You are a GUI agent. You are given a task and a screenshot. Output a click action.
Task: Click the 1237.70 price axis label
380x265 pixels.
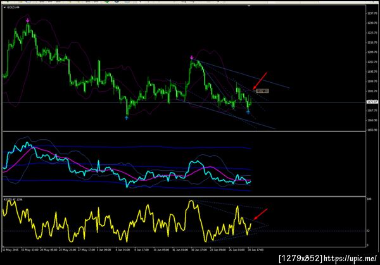372,13
